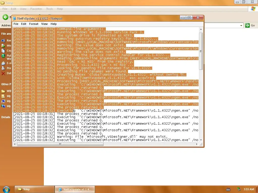Image resolution: width=258 pixels, height=193 pixels.
Task: Click the network tray icon near clock
Action: coord(239,189)
